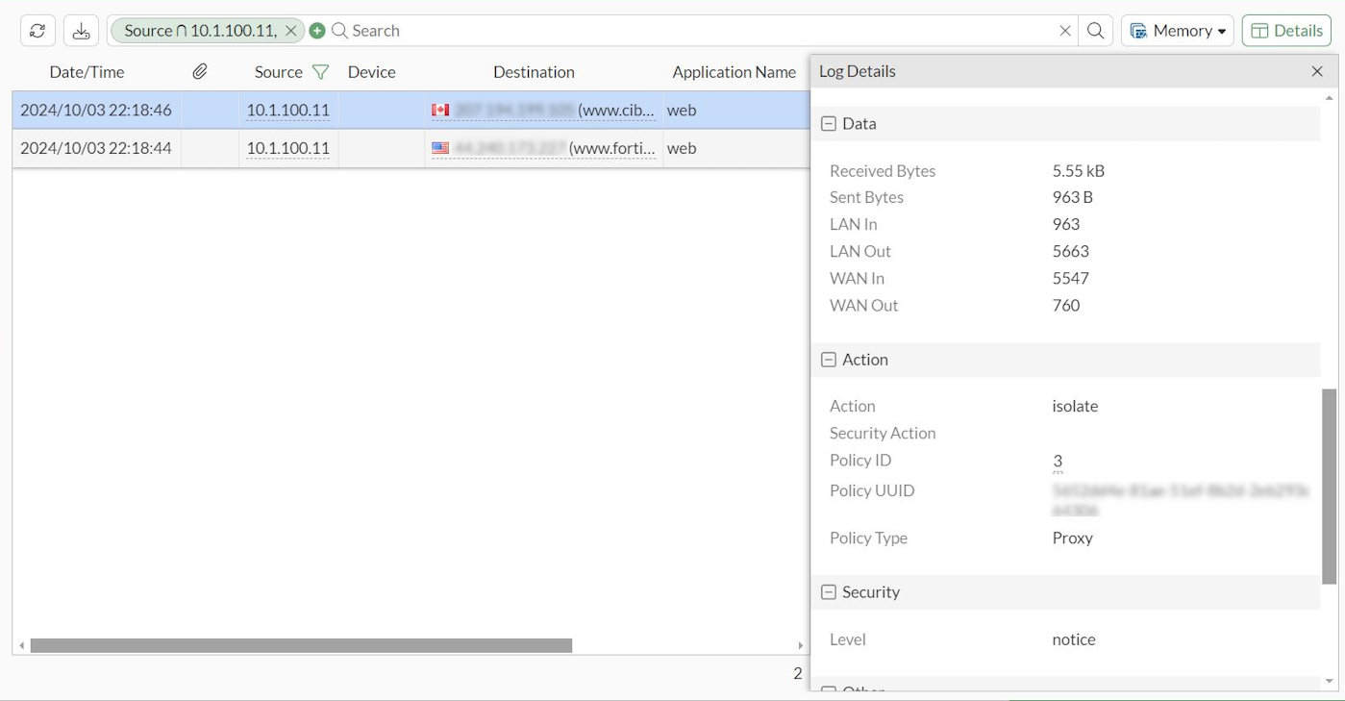Click the Canadian flag beside the cib destination

click(x=438, y=110)
